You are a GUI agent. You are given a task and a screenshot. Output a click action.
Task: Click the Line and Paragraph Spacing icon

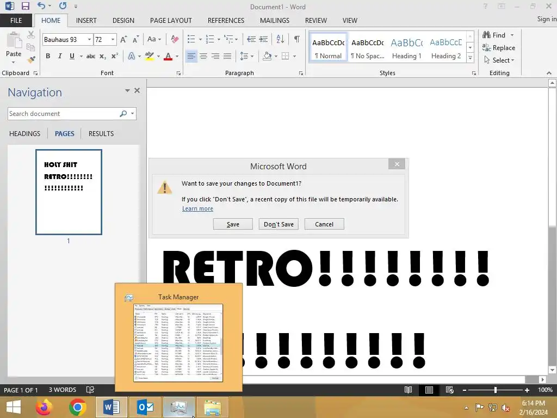click(x=244, y=56)
